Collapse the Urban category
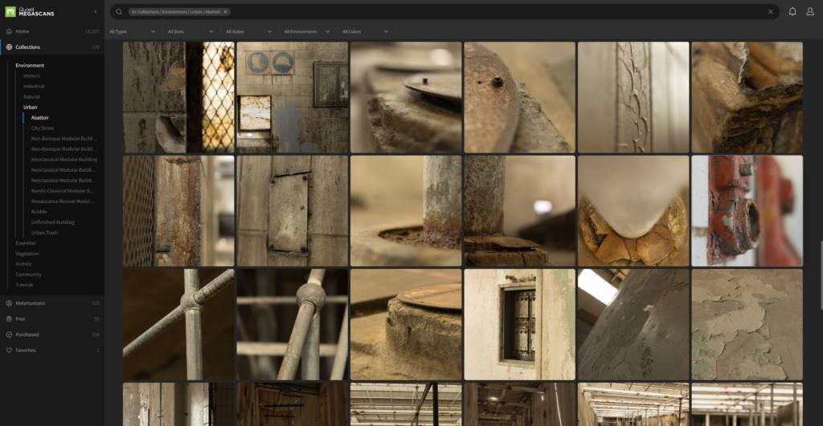This screenshot has width=823, height=426. pyautogui.click(x=30, y=108)
